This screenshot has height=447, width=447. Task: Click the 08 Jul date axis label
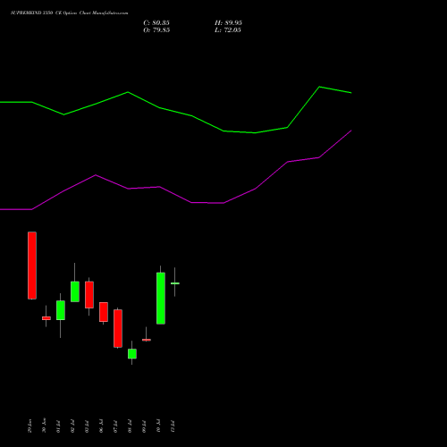130,426
